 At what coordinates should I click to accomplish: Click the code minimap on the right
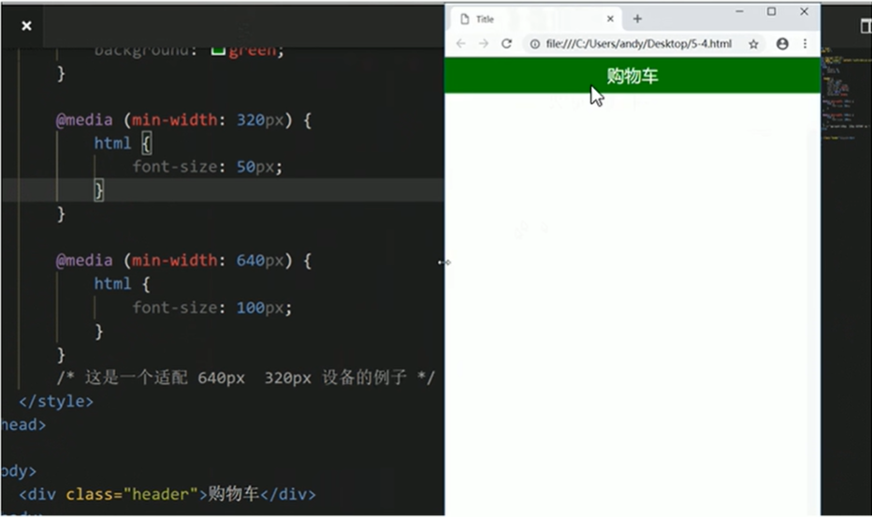[846, 94]
